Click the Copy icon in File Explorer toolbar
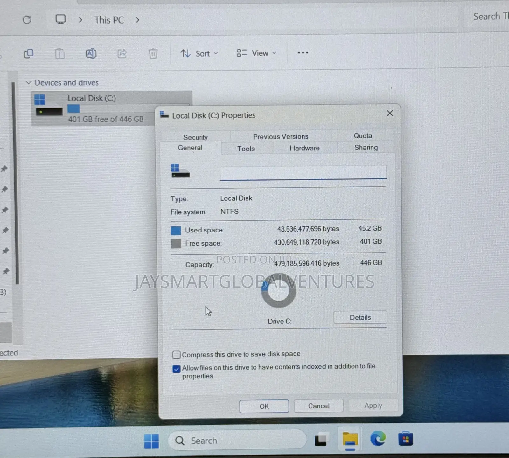Image resolution: width=509 pixels, height=458 pixels. click(29, 53)
